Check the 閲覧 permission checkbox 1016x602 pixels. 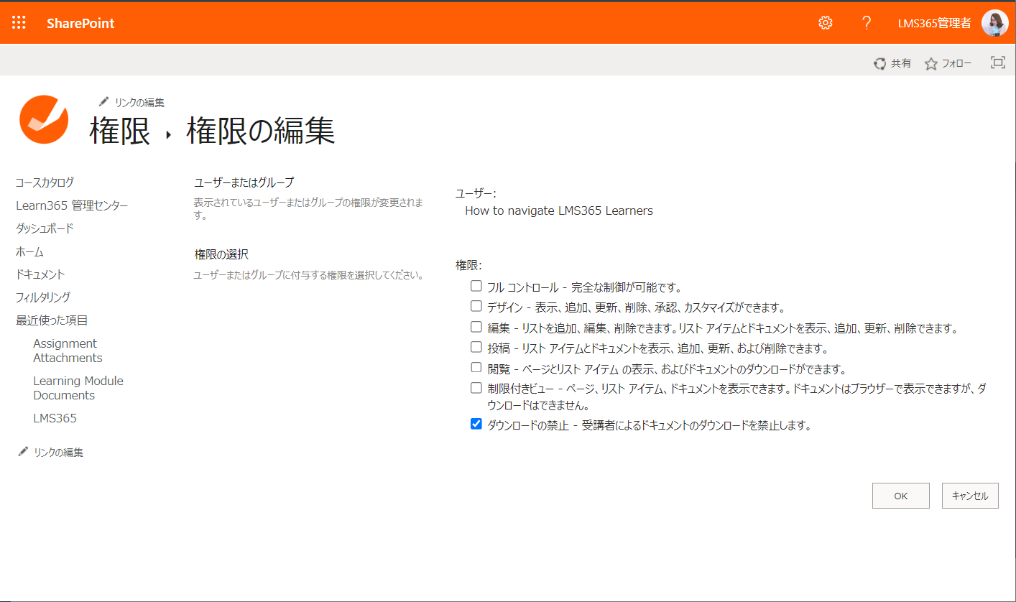[x=476, y=368]
